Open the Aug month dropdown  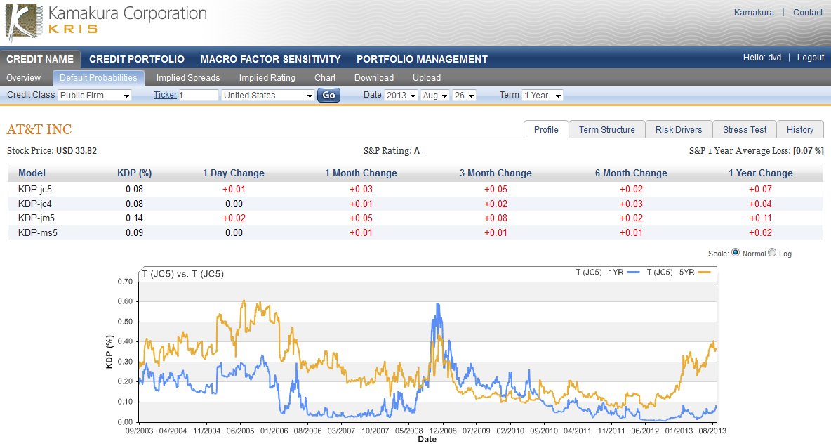(x=435, y=96)
